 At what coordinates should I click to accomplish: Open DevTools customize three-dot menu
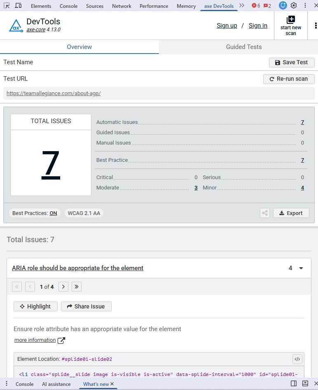click(305, 5)
